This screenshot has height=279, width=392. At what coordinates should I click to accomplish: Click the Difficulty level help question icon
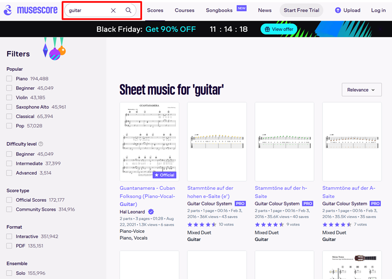click(41, 144)
